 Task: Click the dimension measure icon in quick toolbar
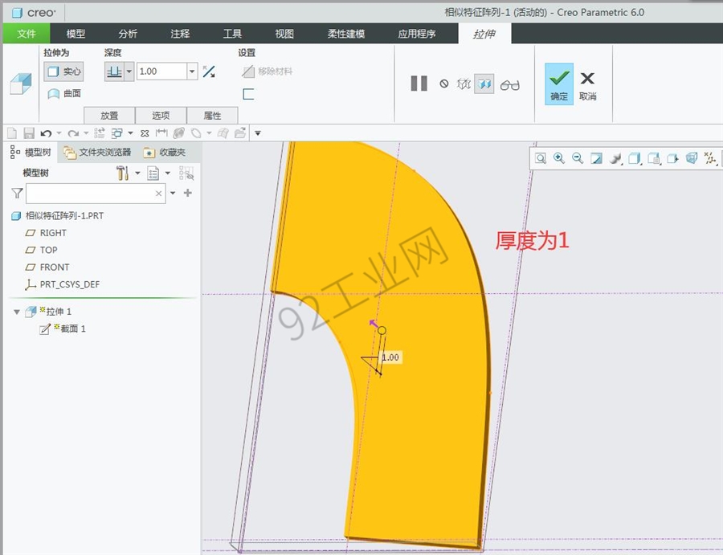click(161, 133)
